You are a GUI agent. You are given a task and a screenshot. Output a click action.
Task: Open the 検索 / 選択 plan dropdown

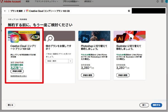(x=59, y=61)
